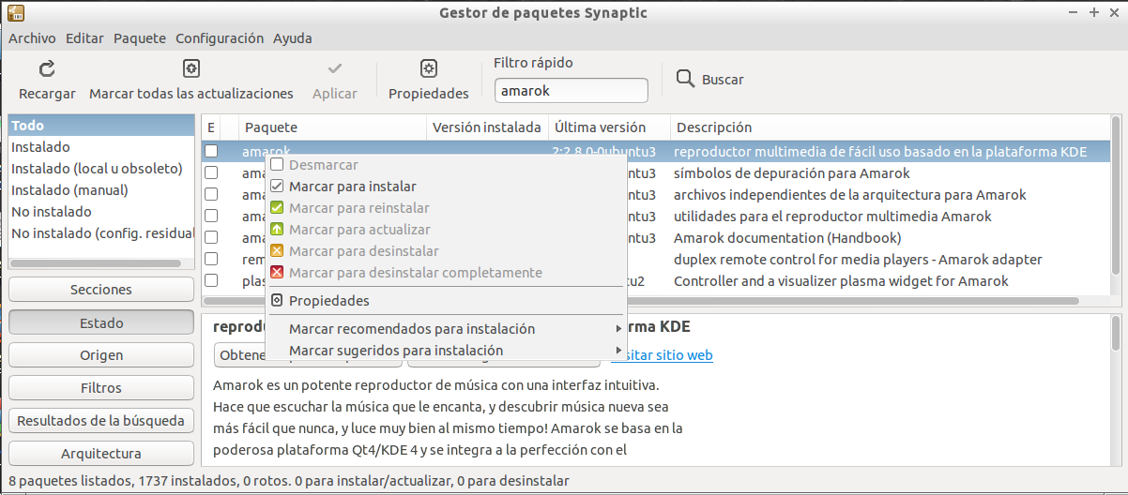Sort by the Descripción column header
The height and width of the screenshot is (495, 1128).
point(890,127)
